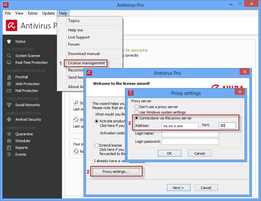
Task: Open Status in the sidebar
Action: [20, 41]
